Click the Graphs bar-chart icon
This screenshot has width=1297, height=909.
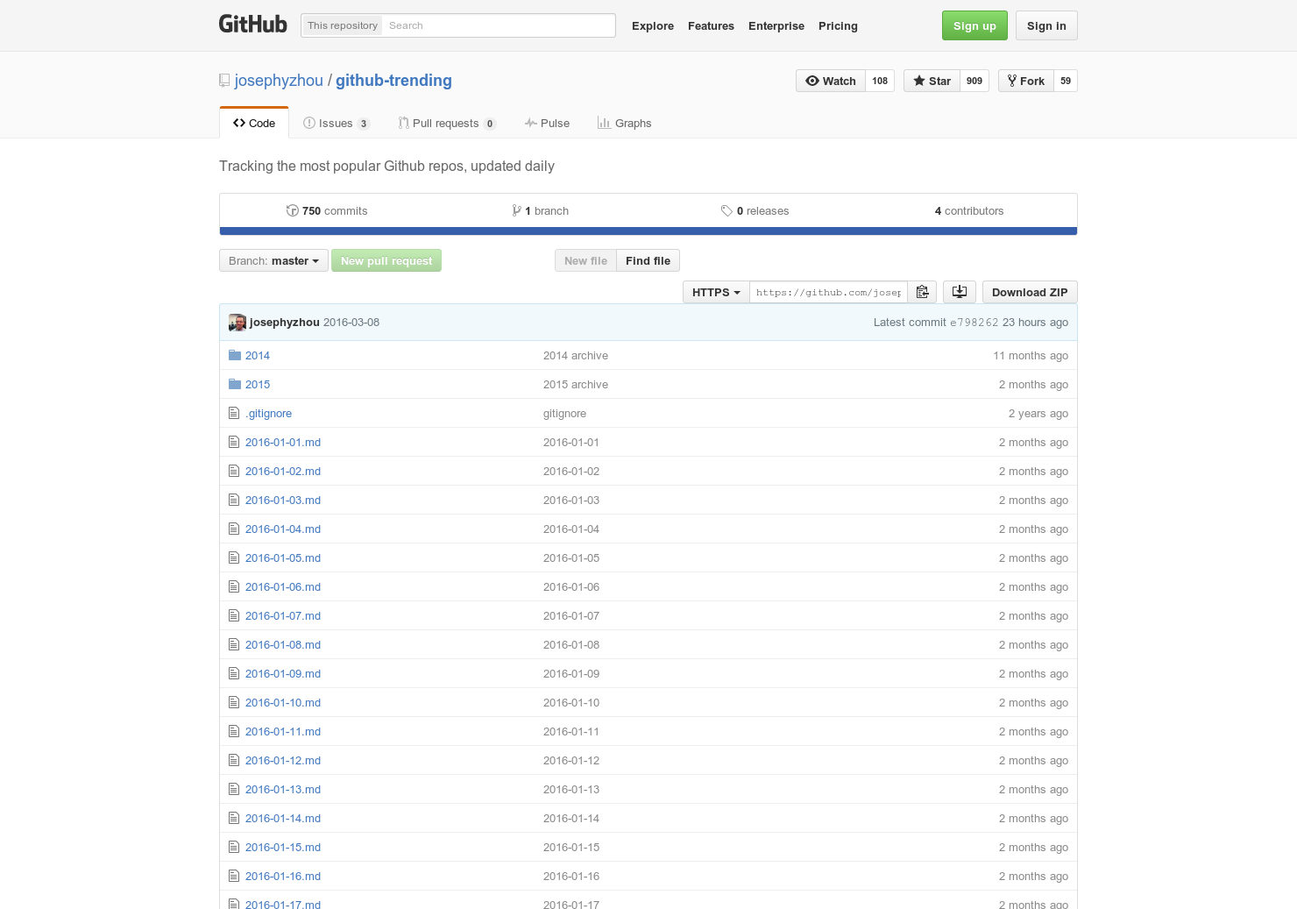(x=604, y=123)
